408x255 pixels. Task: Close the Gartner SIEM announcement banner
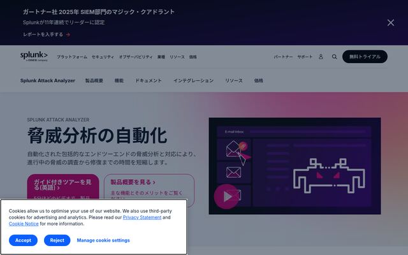tap(391, 23)
